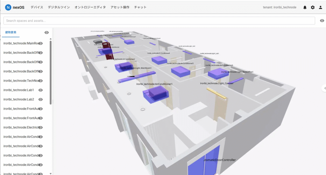
Task: Click the list scroll-down arrow
Action: 51,173
